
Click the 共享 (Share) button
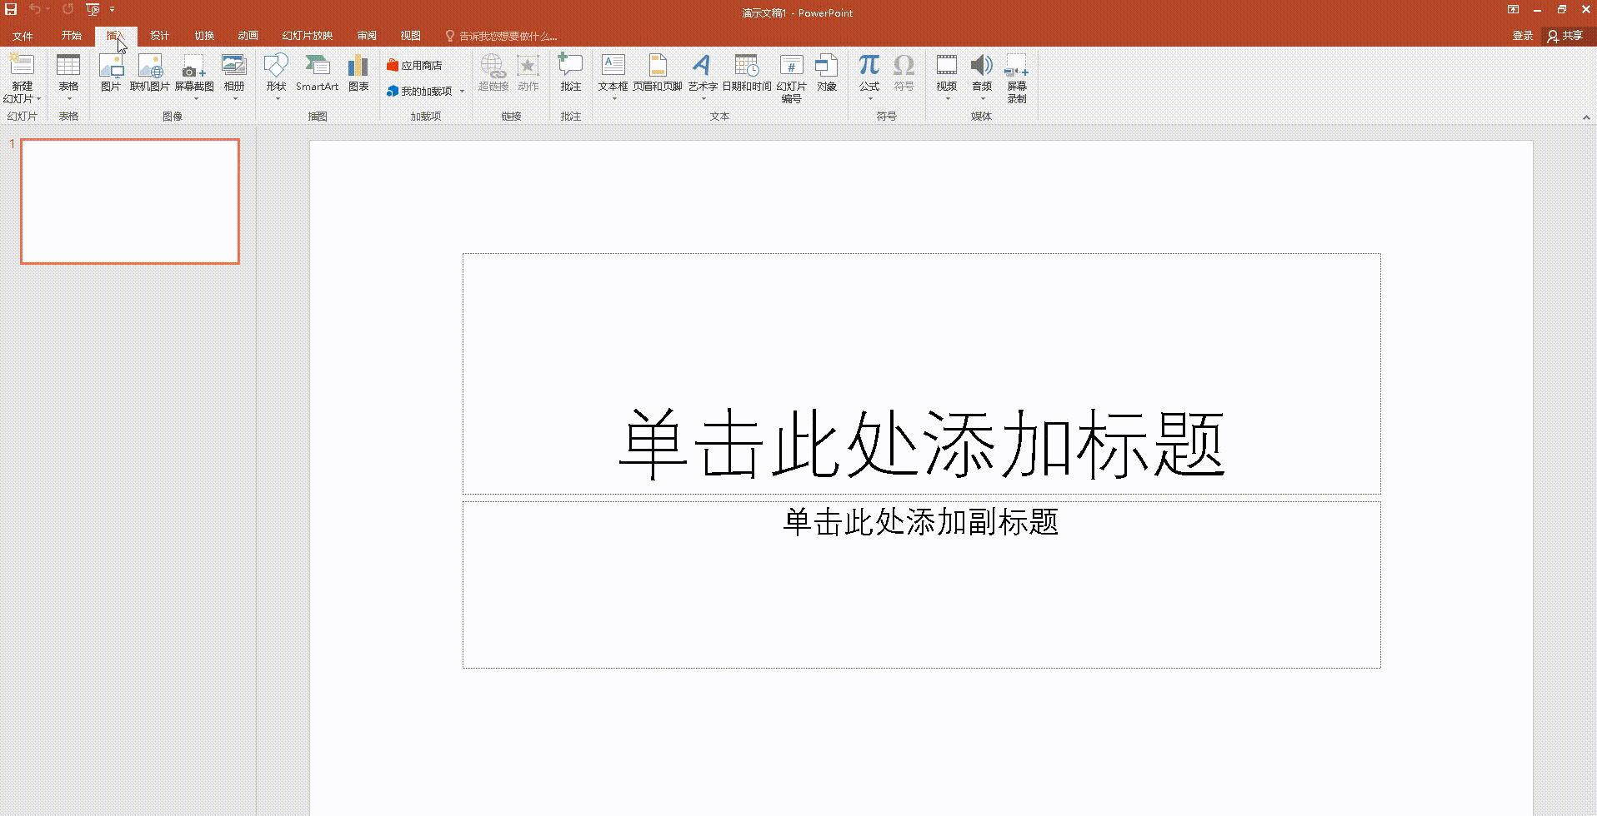[x=1565, y=36]
